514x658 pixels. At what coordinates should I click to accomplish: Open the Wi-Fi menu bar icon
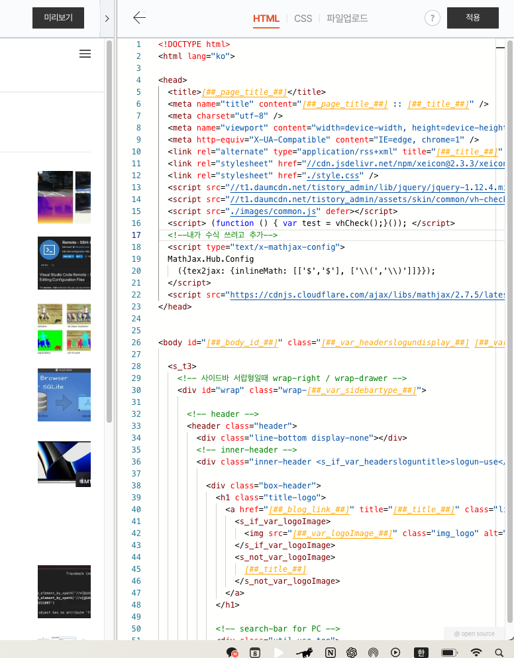(476, 653)
